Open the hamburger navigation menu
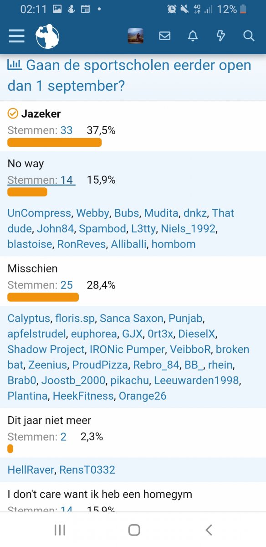This screenshot has height=547, width=266. [x=16, y=36]
